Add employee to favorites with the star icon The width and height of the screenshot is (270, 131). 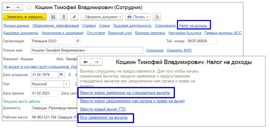point(29,7)
